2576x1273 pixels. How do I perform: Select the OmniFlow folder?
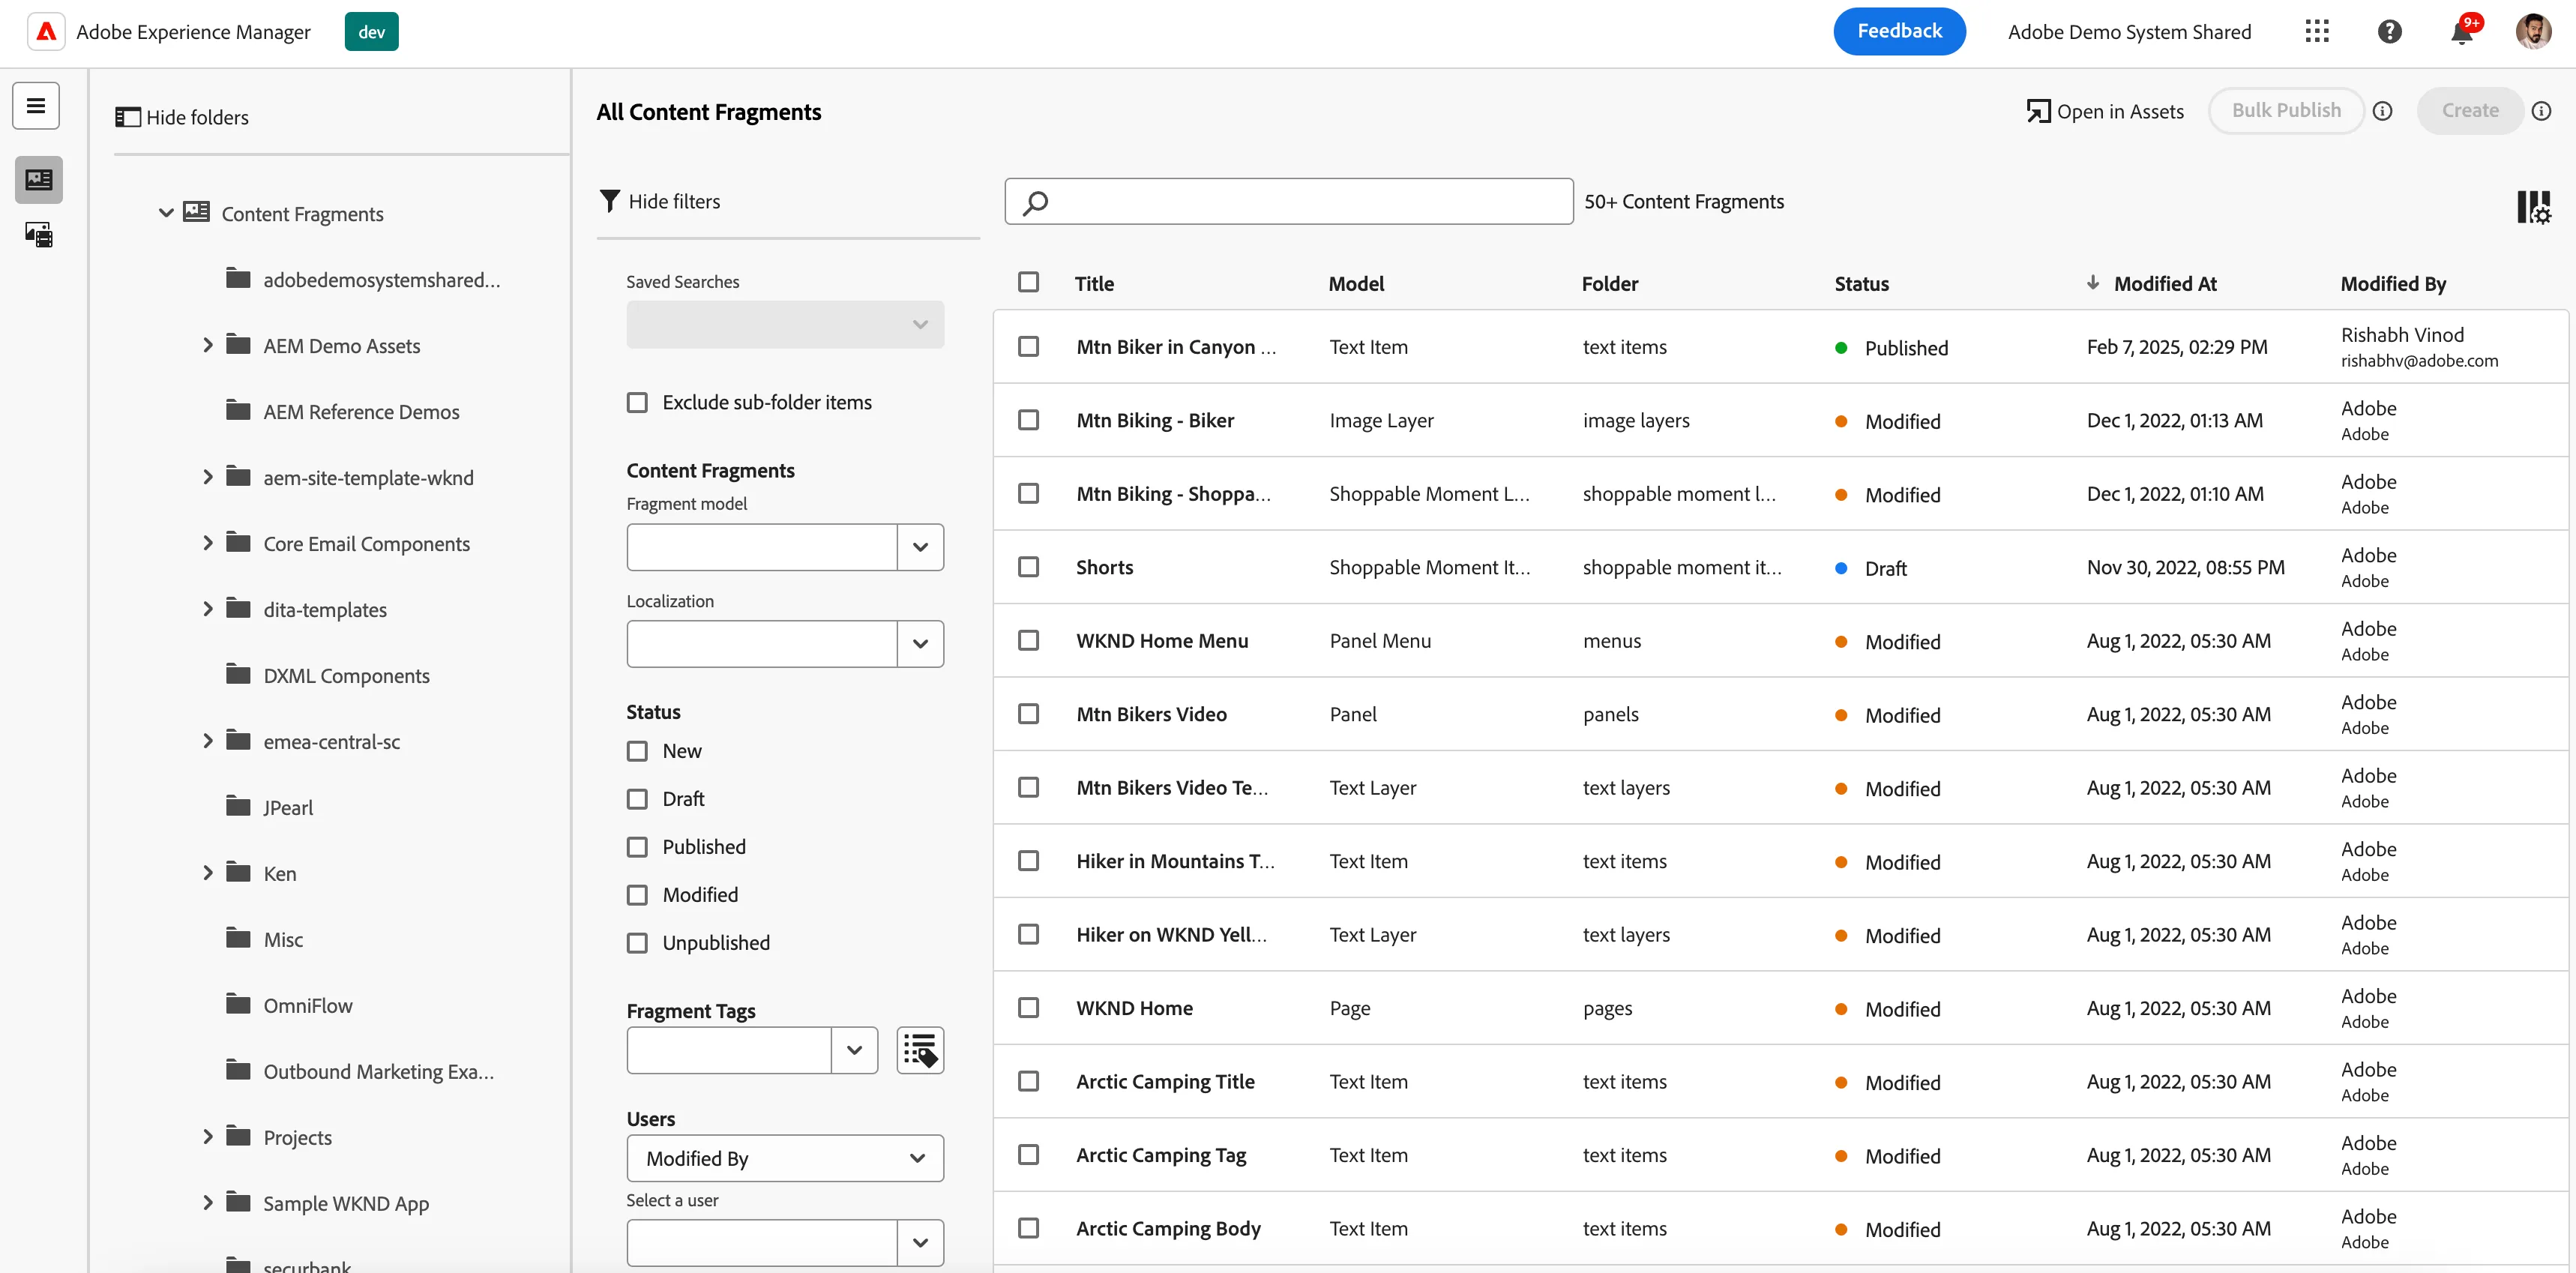(307, 1006)
